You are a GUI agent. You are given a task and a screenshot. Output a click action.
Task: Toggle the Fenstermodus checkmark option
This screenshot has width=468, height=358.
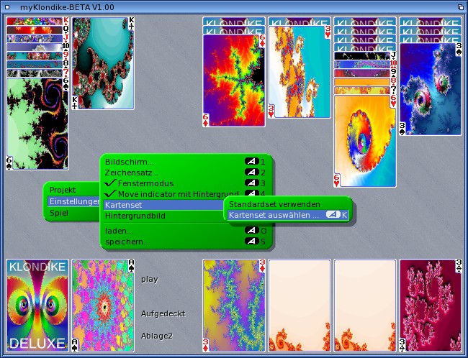pos(185,183)
